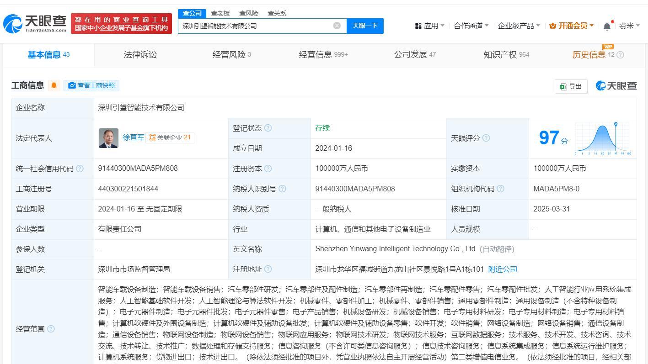
Task: Switch to the 知识产权 tab
Action: [506, 55]
